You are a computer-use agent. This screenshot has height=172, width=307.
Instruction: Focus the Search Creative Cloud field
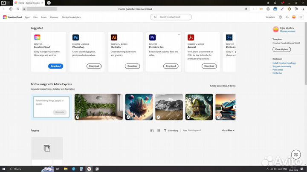click(171, 17)
